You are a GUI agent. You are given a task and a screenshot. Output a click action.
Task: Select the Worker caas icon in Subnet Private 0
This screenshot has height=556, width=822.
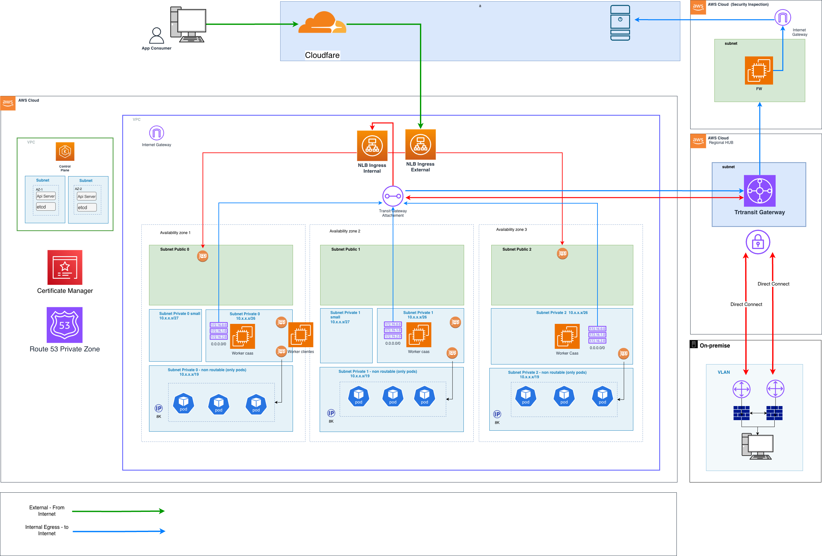(242, 336)
